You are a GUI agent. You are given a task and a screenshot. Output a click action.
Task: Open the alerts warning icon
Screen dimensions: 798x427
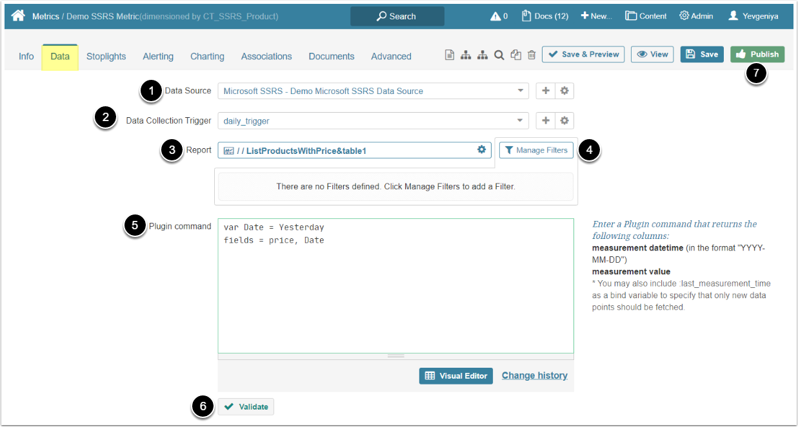495,16
